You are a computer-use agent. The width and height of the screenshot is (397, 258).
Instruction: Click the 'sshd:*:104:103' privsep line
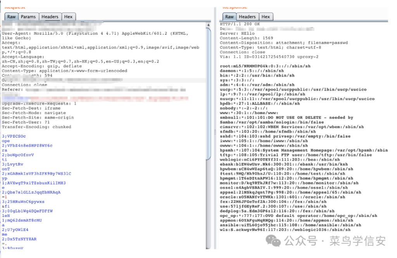click(x=285, y=136)
